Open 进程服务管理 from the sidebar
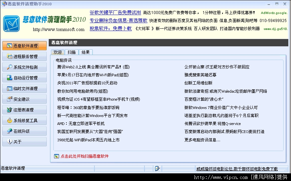Screen dimensions: 291x181 24,57
